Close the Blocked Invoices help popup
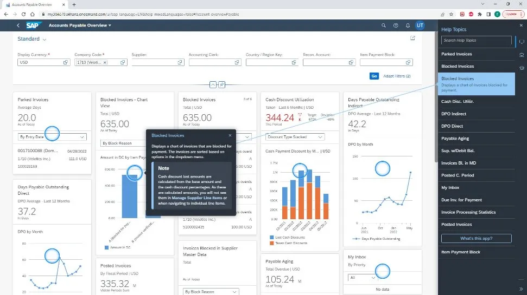This screenshot has width=527, height=295. [x=230, y=135]
